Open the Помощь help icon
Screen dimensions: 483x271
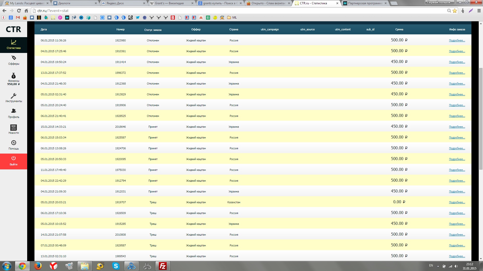point(14,143)
